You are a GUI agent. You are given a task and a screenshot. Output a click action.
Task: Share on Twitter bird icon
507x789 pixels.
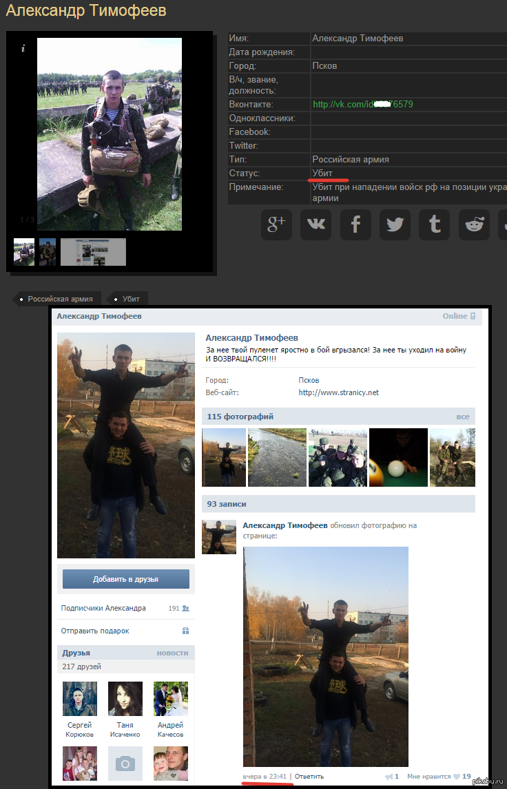[x=395, y=224]
